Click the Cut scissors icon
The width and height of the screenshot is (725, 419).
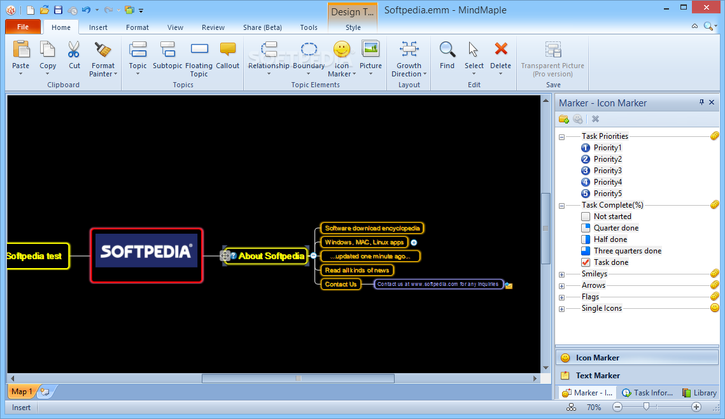[x=74, y=50]
